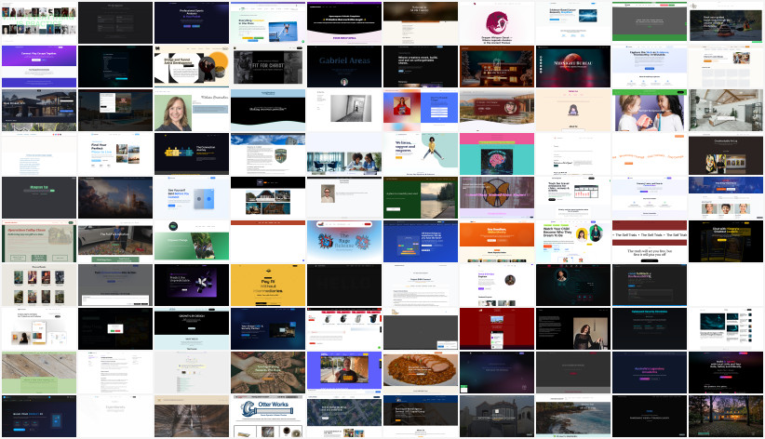Select the white loft interior thumbnail

pos(726,111)
